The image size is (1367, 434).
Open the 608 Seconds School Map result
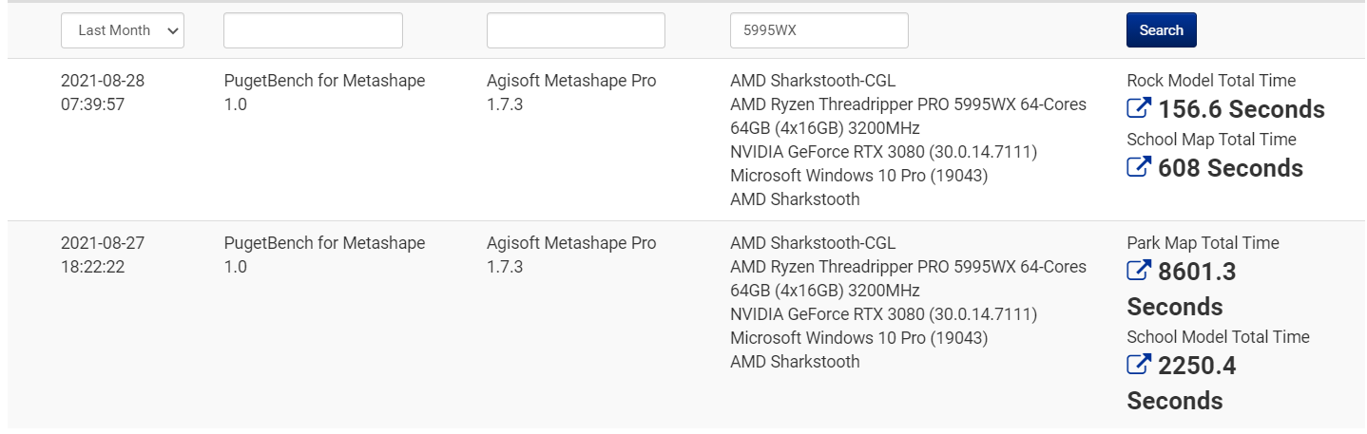pyautogui.click(x=1230, y=168)
